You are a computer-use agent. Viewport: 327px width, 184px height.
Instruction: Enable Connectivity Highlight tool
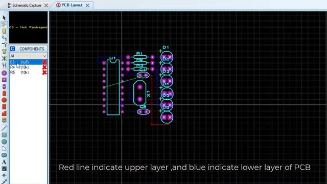point(4,65)
